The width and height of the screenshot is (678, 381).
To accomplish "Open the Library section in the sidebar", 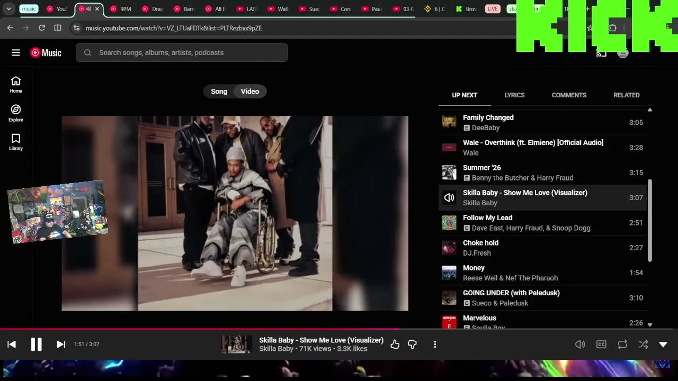I will pyautogui.click(x=16, y=142).
